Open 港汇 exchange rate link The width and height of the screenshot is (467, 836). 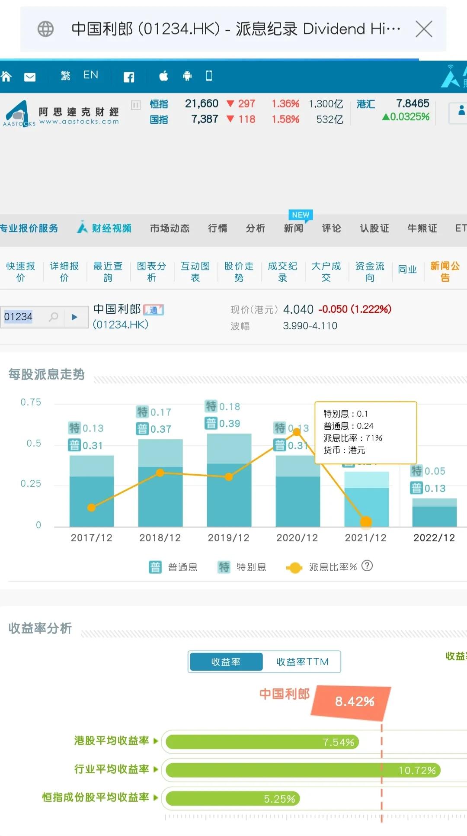tap(366, 104)
